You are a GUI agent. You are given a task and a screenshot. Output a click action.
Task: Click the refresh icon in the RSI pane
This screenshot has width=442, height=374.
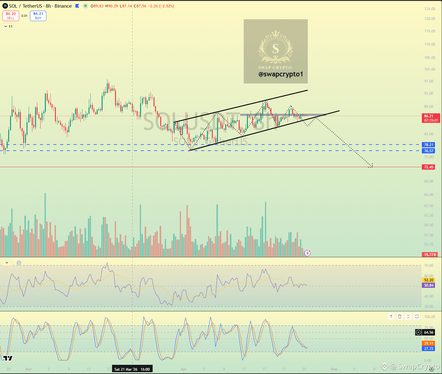tap(19, 263)
